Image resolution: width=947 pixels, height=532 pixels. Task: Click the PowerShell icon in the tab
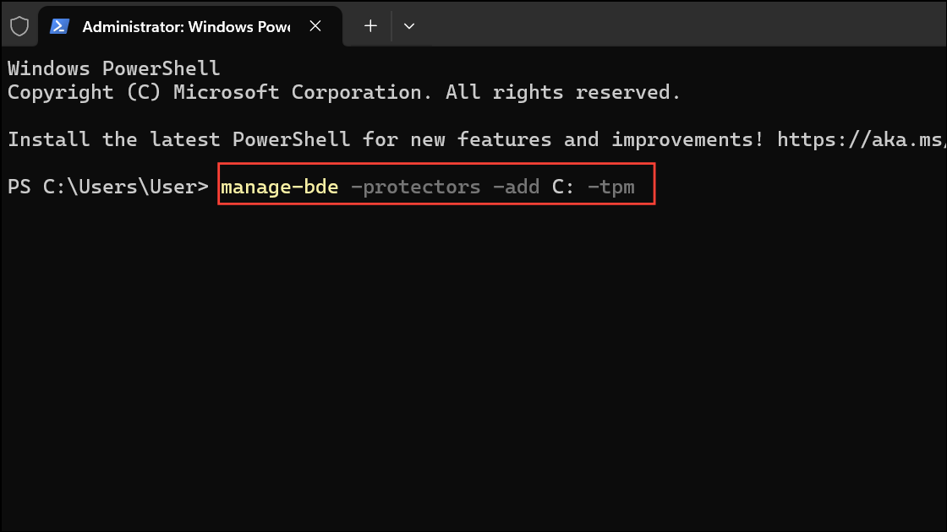click(59, 26)
